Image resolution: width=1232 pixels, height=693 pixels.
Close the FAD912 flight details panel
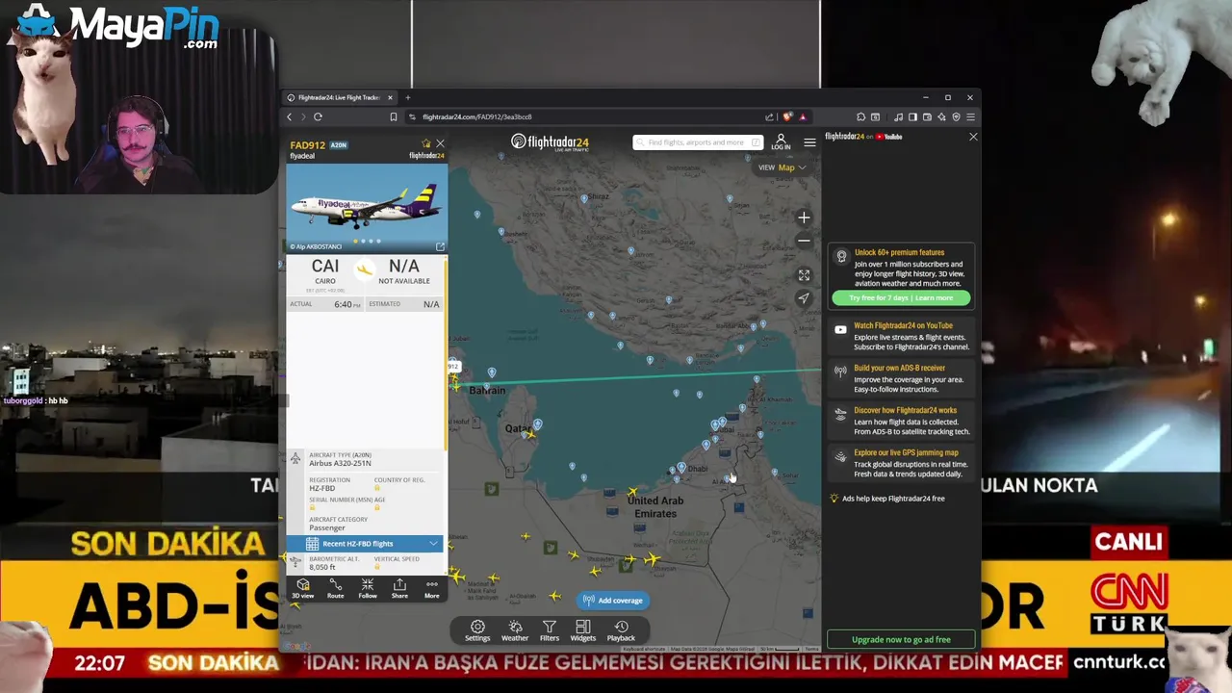pos(440,144)
